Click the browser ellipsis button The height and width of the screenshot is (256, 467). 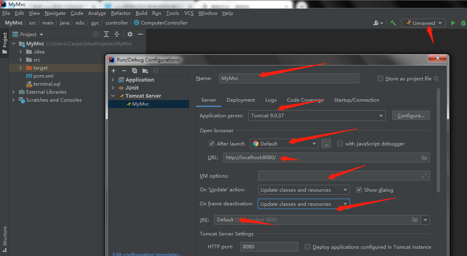click(x=326, y=143)
